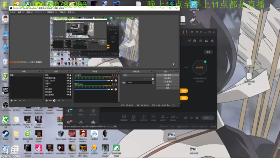Toggle visibility eye of 视频捕获设备 source
Image resolution: width=280 pixels, height=158 pixels.
coord(68,78)
